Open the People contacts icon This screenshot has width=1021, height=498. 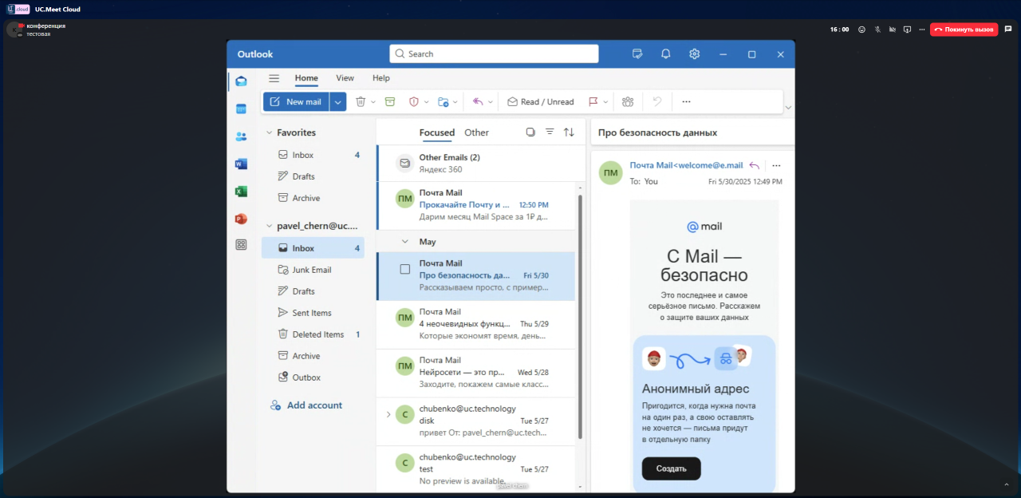(x=241, y=136)
